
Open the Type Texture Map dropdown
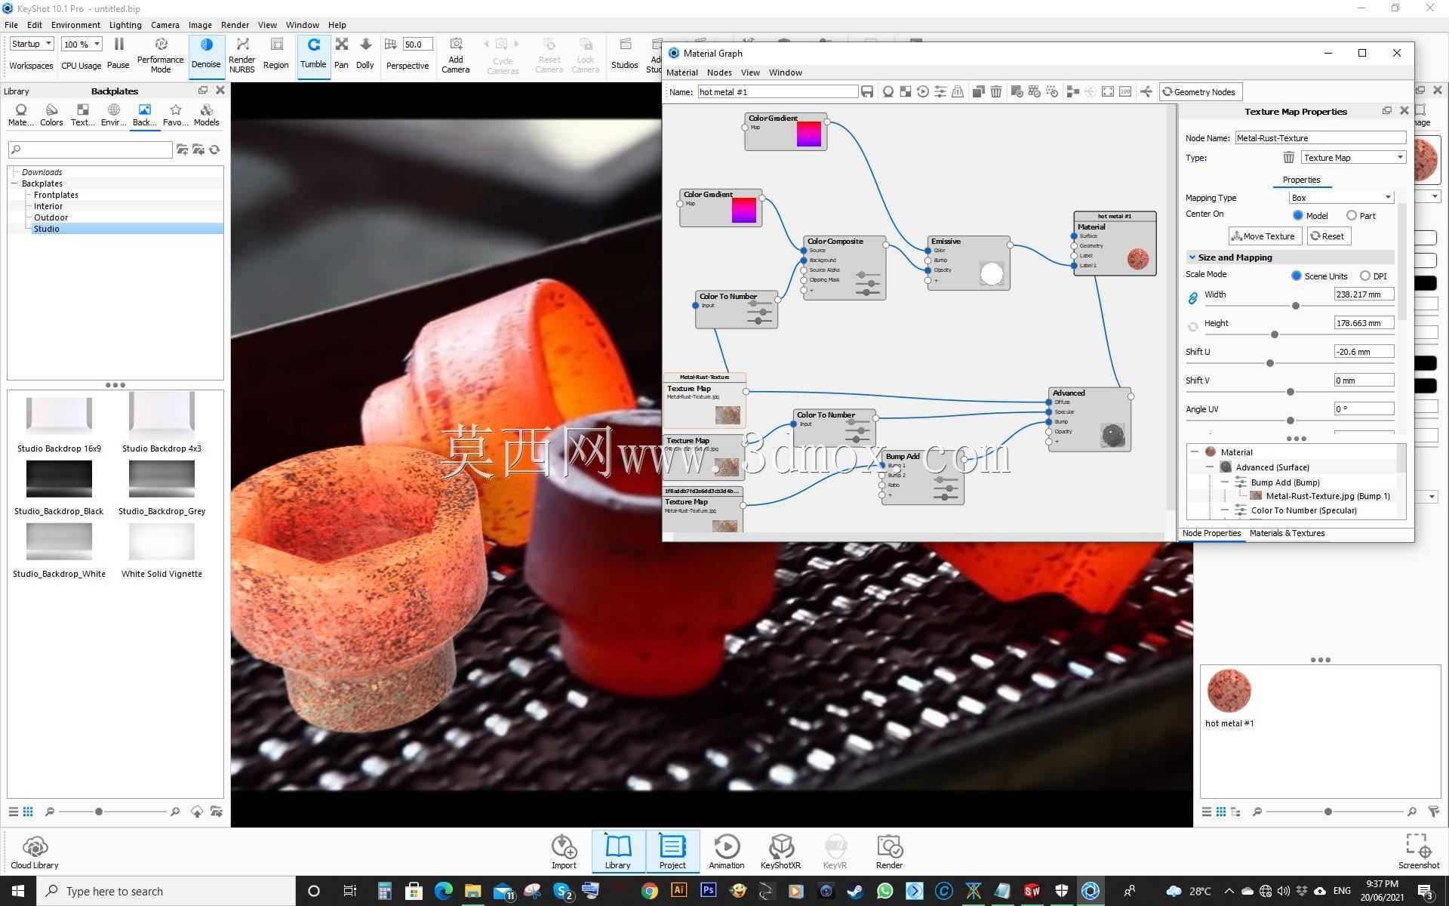coord(1353,158)
